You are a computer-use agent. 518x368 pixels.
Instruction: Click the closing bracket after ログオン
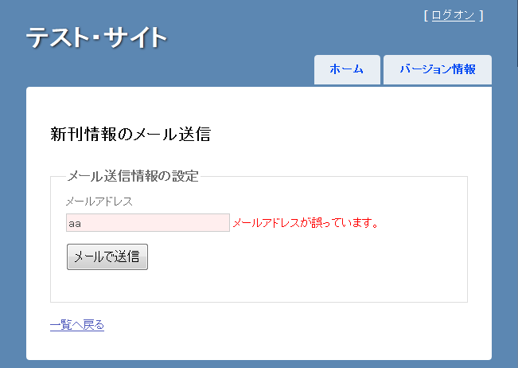pos(481,16)
